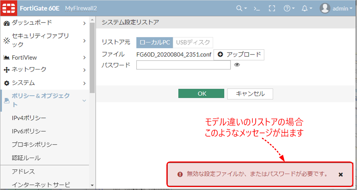Open the CLI console icon
The image size is (357, 190).
click(x=257, y=9)
